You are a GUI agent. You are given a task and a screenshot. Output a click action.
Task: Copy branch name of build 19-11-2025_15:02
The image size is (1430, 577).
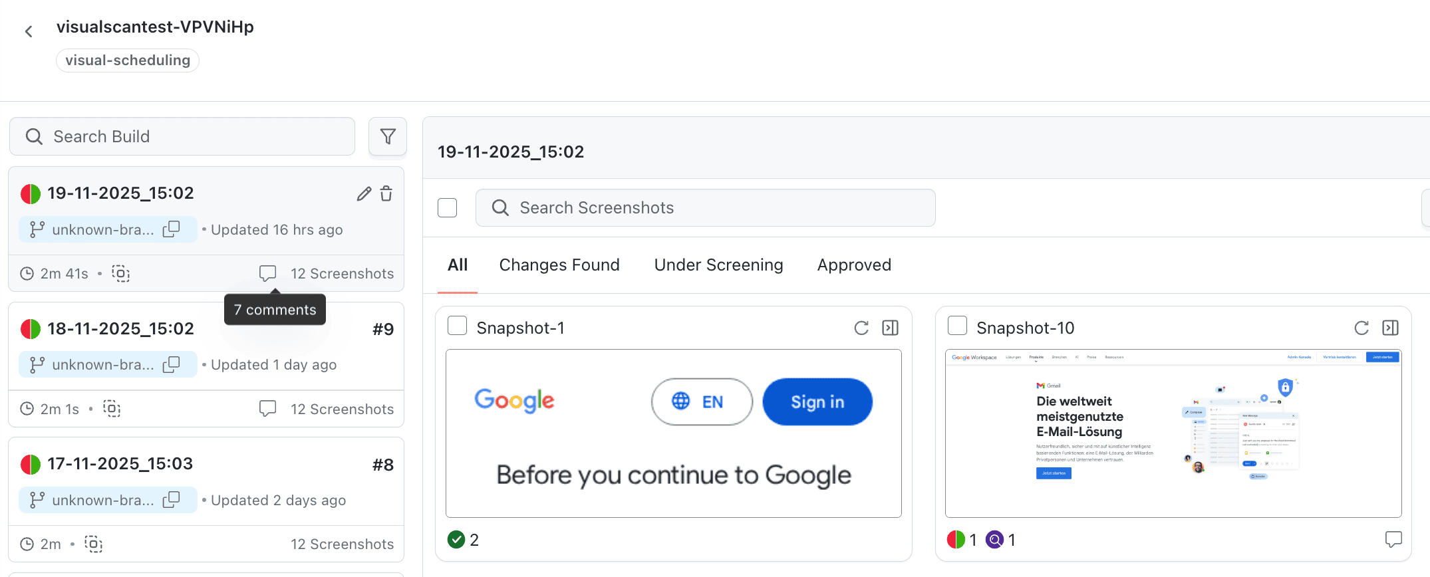[x=172, y=229]
